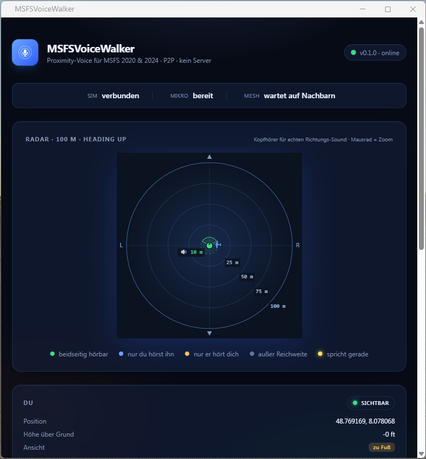Screen dimensions: 426x459
Task: Click the green dot in version badge
Action: pyautogui.click(x=353, y=52)
